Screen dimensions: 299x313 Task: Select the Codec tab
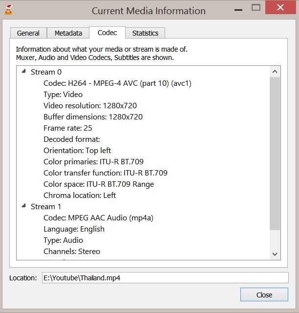[x=107, y=33]
